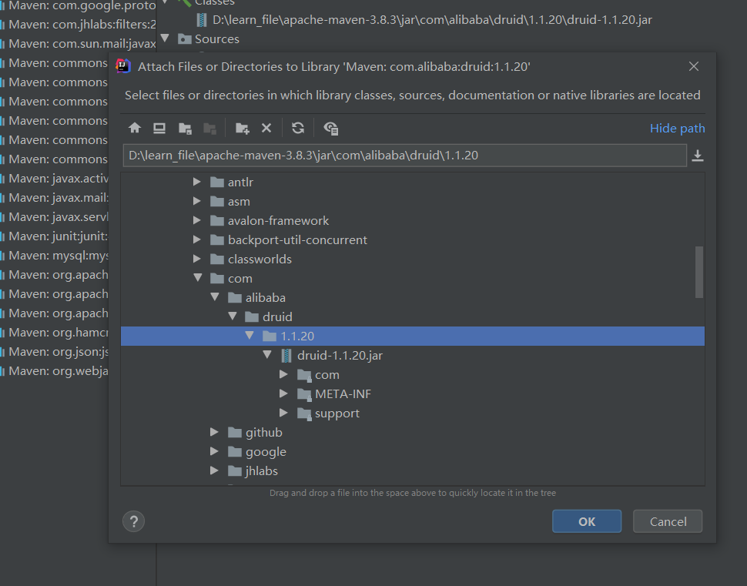Screen dimensions: 747x586
Task: Select the jhlabs folder
Action: [262, 470]
